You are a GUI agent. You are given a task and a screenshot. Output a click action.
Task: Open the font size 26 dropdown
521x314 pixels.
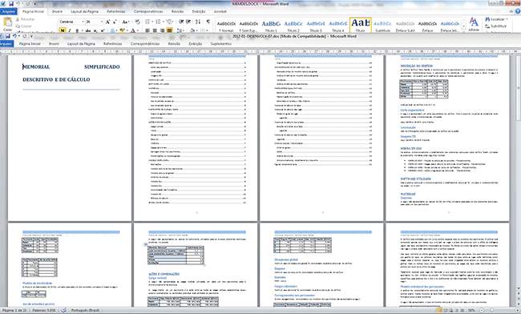tap(102, 22)
